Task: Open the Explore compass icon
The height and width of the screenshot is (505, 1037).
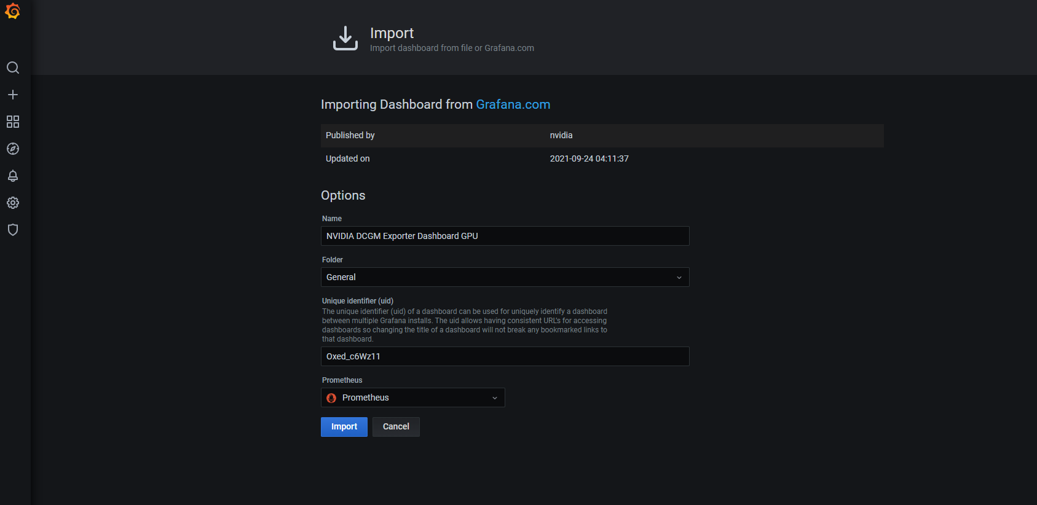Action: pos(13,149)
